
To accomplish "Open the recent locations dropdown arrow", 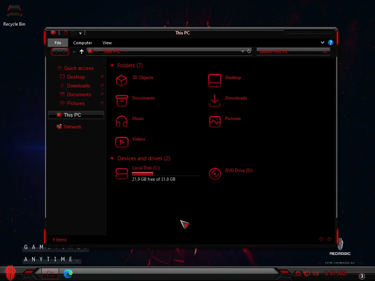I will pyautogui.click(x=74, y=52).
